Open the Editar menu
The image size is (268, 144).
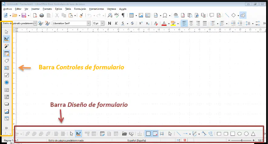[18, 9]
